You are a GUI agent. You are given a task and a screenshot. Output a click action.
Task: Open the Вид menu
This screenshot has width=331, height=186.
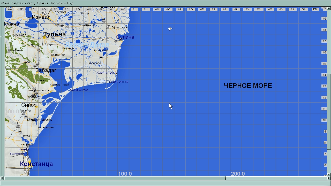(x=70, y=3)
